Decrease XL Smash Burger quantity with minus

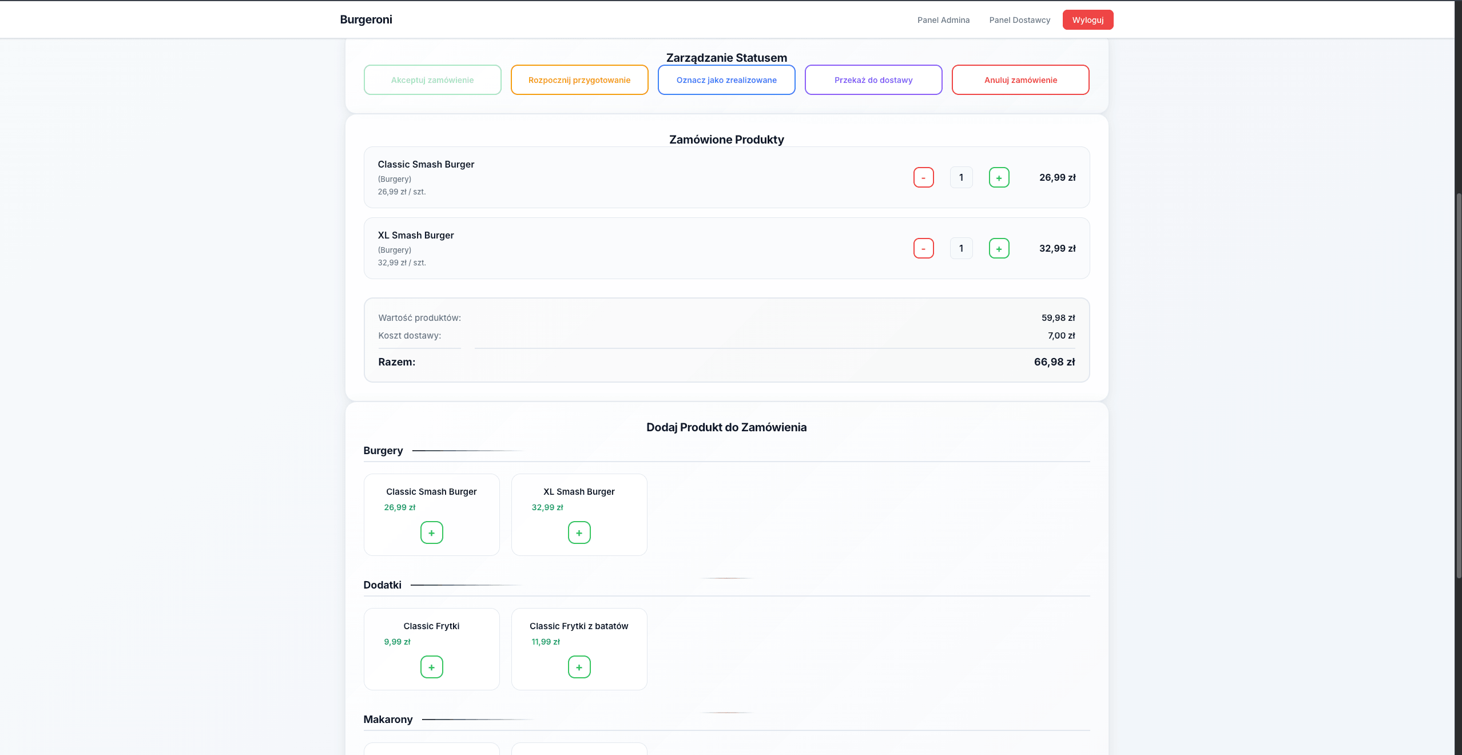(923, 248)
